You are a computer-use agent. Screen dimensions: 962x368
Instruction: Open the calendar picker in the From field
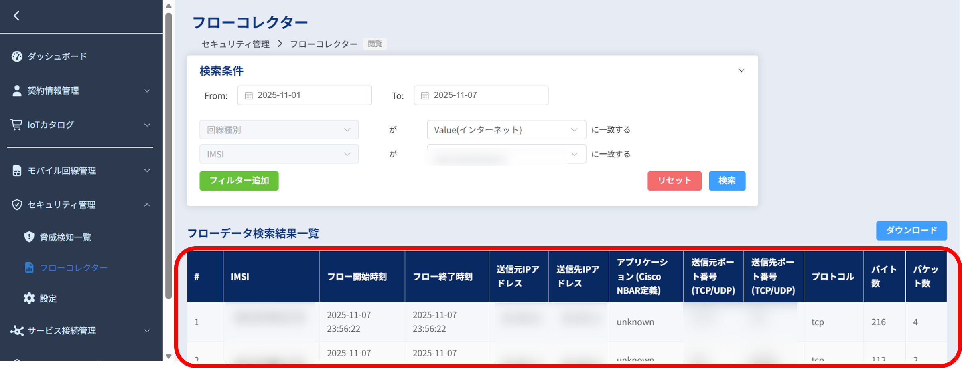tap(249, 95)
